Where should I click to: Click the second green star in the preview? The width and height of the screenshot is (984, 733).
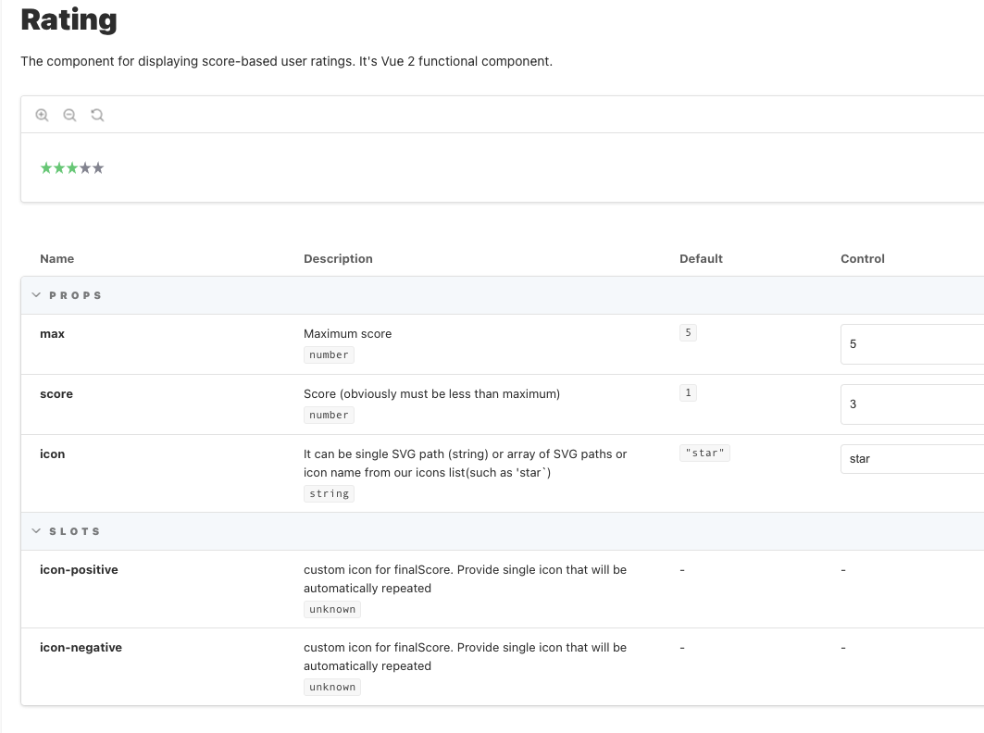pos(58,168)
